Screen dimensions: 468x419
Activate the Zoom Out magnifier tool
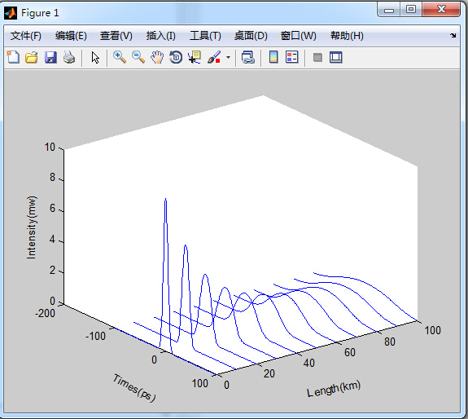tap(138, 57)
